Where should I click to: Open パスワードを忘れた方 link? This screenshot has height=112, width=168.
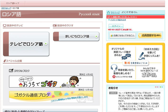[118, 20]
